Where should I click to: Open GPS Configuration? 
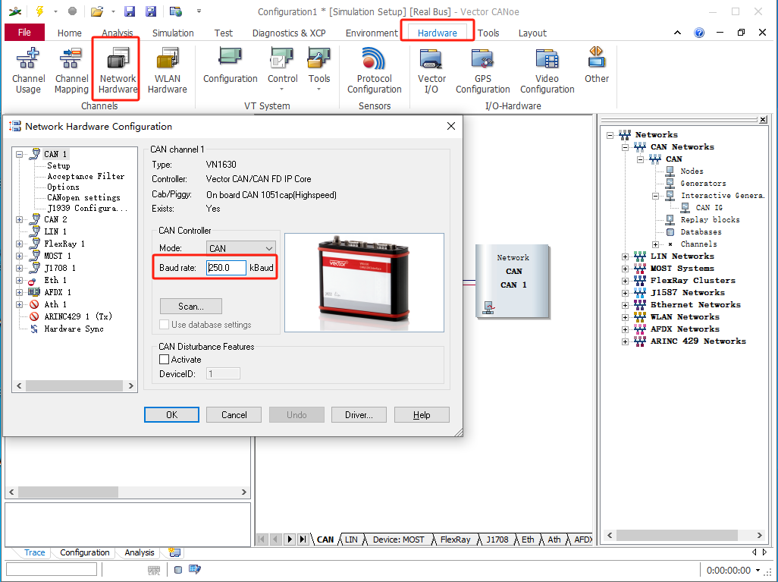(483, 71)
